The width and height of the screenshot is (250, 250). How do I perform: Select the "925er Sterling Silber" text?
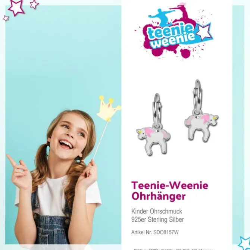pos(157,219)
